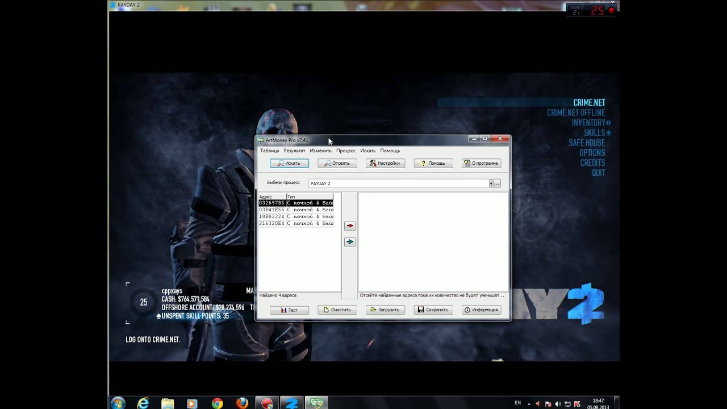Screen dimensions: 727x409
Task: Click the Тест button
Action: click(289, 310)
